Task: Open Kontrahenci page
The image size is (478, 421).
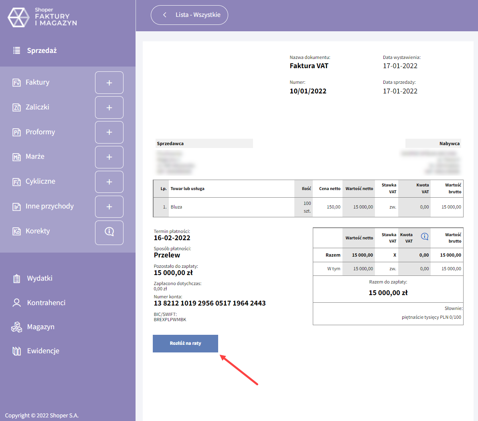Action: 46,303
